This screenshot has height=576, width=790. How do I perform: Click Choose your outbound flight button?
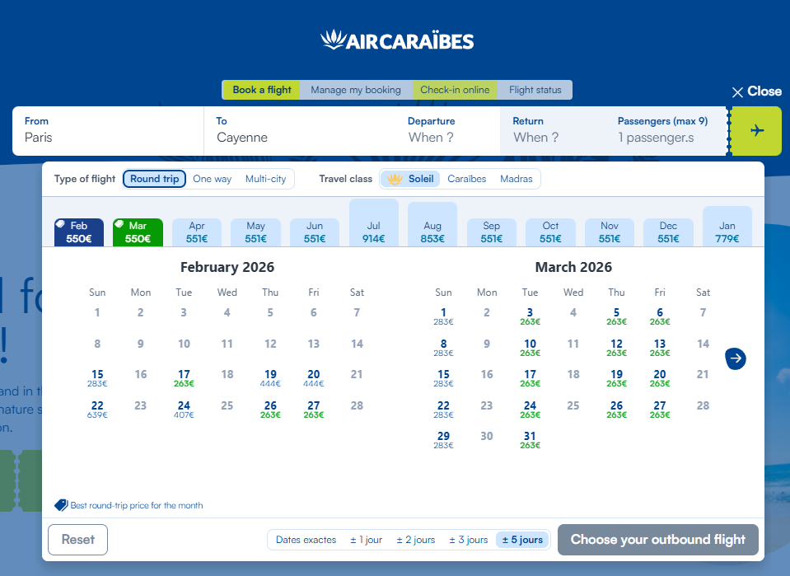pos(657,540)
